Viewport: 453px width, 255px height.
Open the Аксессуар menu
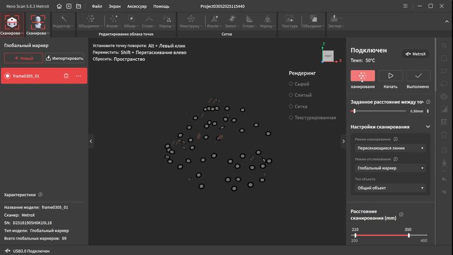coord(137,6)
